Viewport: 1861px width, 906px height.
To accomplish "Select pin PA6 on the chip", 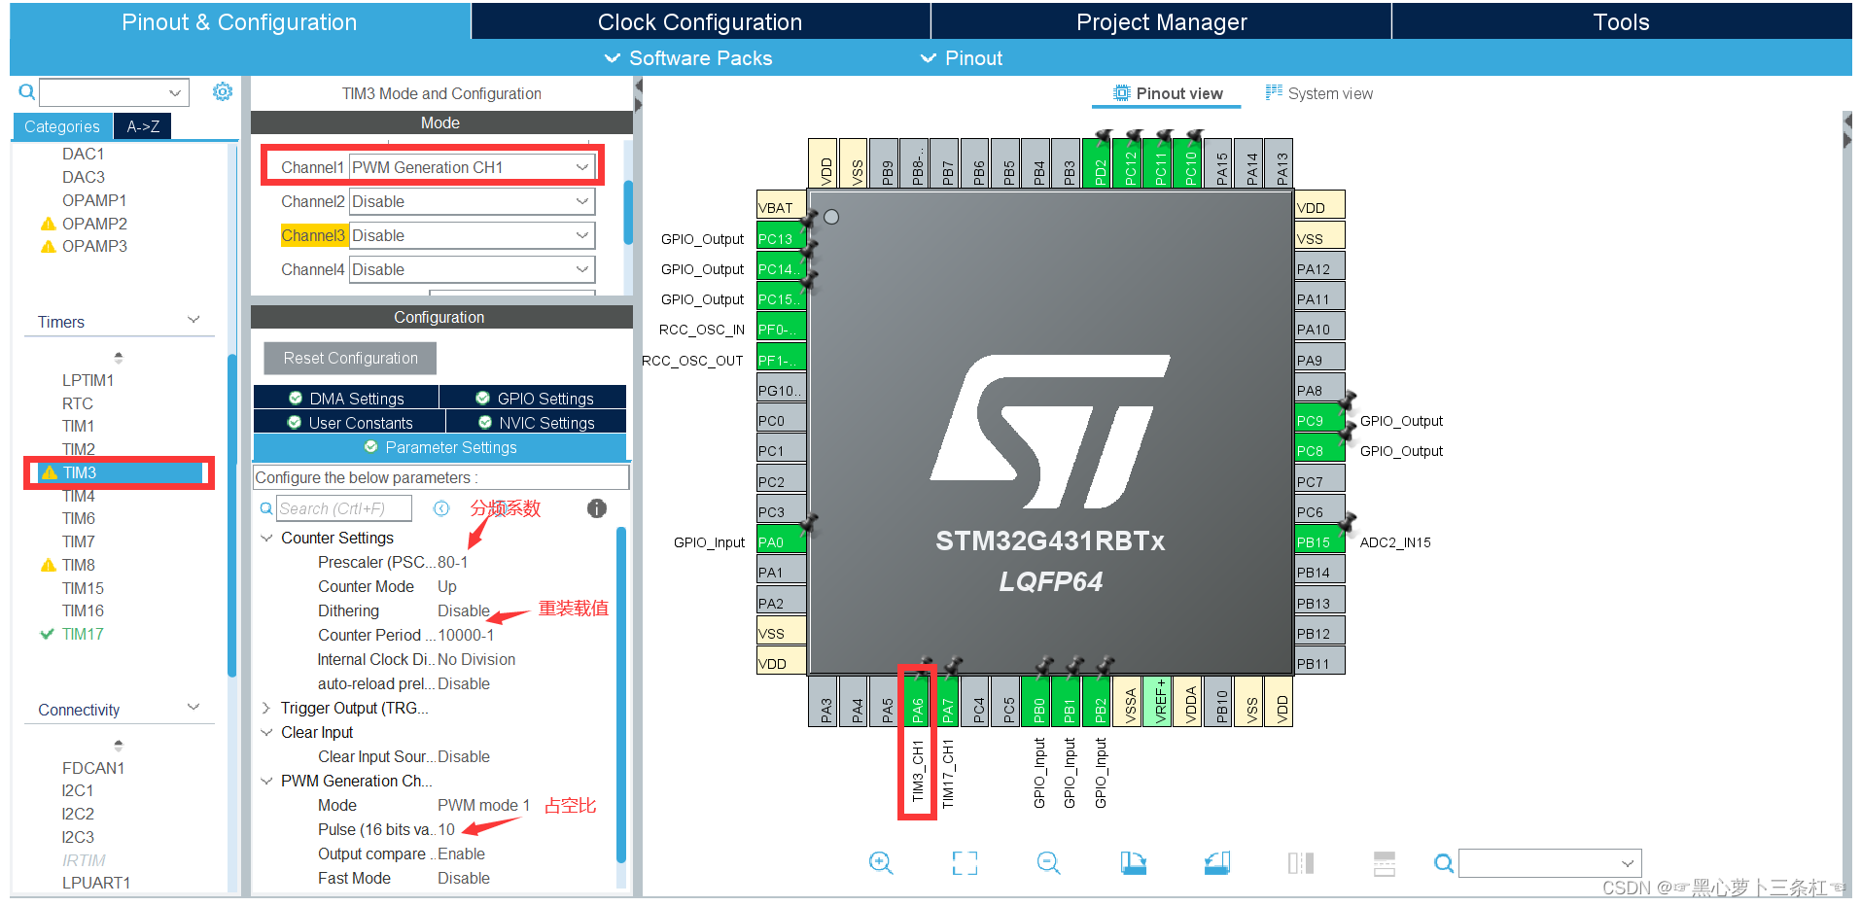I will click(x=917, y=702).
